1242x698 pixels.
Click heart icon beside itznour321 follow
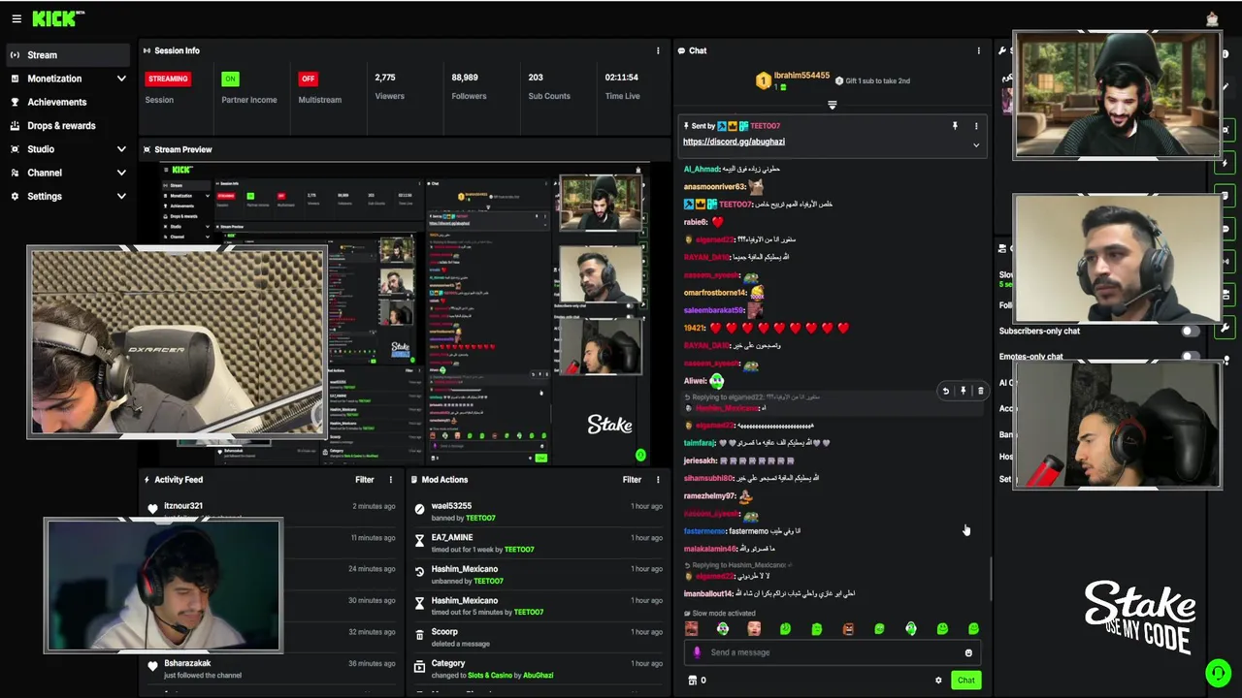[152, 509]
